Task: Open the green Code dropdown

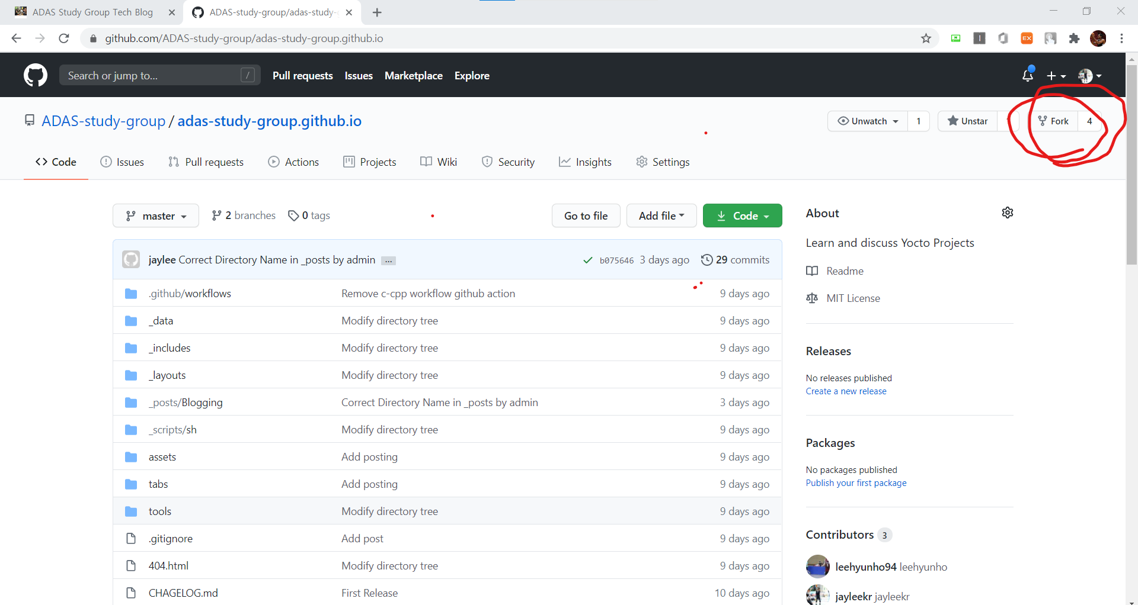Action: 742,216
